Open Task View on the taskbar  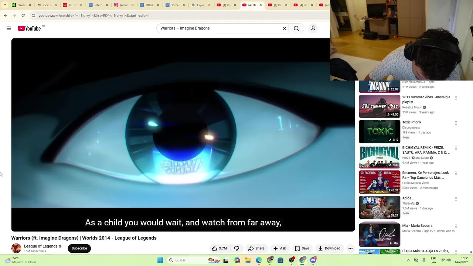(x=226, y=260)
